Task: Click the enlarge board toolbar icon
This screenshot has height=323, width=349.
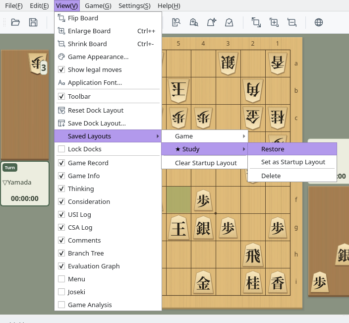Action: click(x=274, y=22)
